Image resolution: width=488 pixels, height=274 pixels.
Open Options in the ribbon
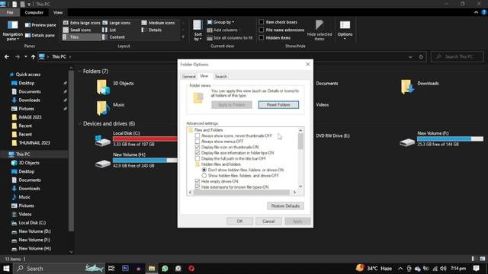pos(345,30)
